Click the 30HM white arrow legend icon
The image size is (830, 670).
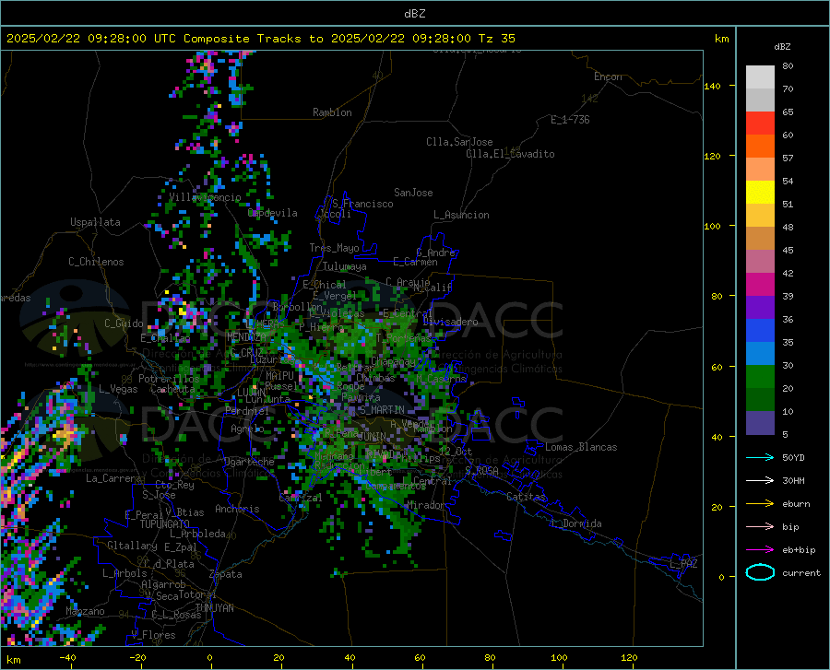[x=760, y=481]
